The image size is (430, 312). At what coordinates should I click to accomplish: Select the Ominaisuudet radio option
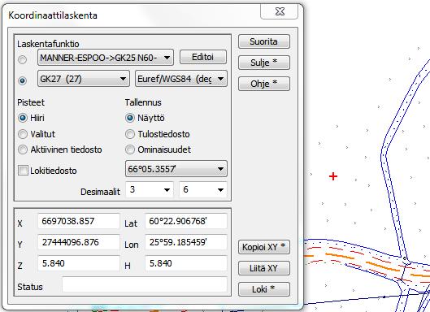click(x=130, y=149)
